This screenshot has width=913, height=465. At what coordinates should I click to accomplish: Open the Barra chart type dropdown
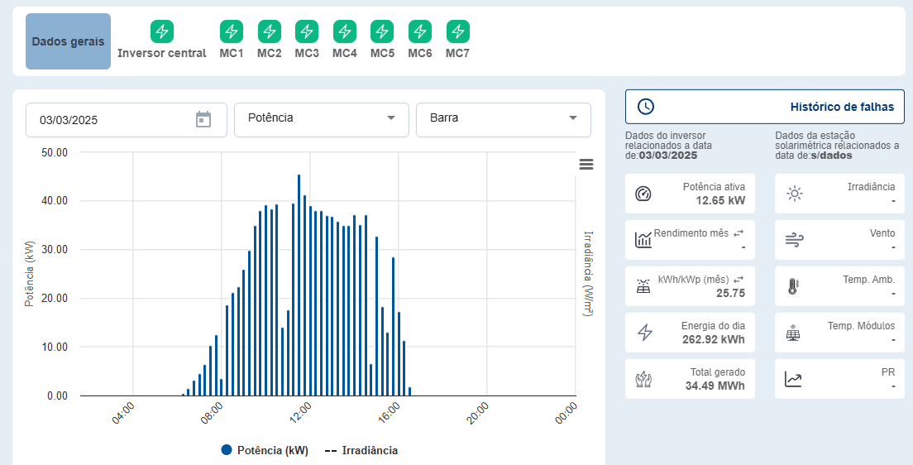(504, 119)
